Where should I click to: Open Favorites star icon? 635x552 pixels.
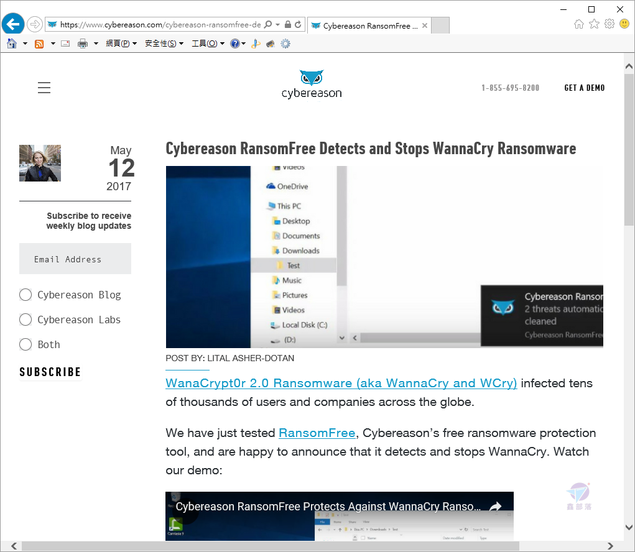(x=594, y=24)
